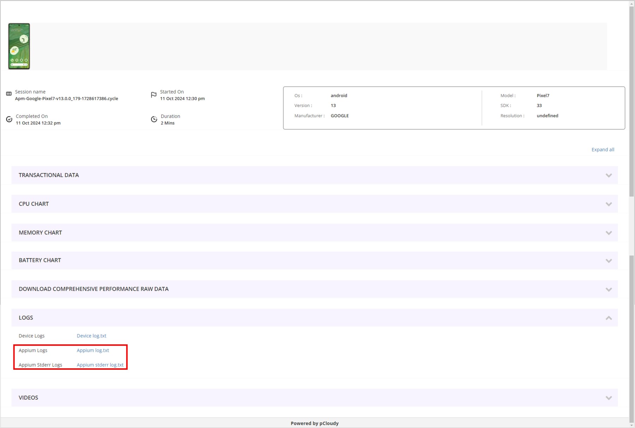Click the BATTERY CHART section header
This screenshot has width=635, height=428.
tap(40, 260)
